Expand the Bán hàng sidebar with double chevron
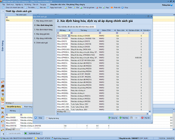Image resolution: width=175 pixels, height=140 pixels. (x=3, y=11)
